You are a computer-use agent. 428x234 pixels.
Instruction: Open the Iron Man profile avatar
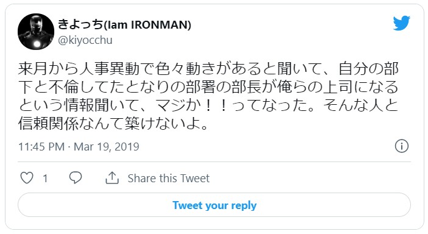tap(36, 32)
